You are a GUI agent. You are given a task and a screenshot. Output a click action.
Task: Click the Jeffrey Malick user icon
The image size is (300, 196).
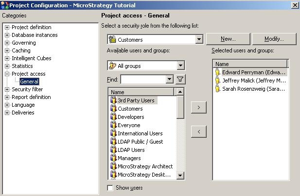tap(217, 81)
